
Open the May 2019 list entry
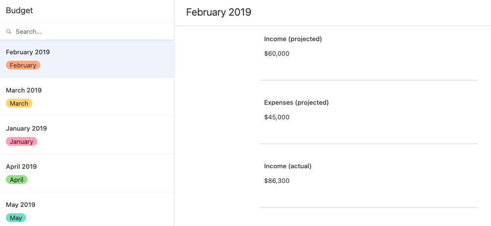87,209
